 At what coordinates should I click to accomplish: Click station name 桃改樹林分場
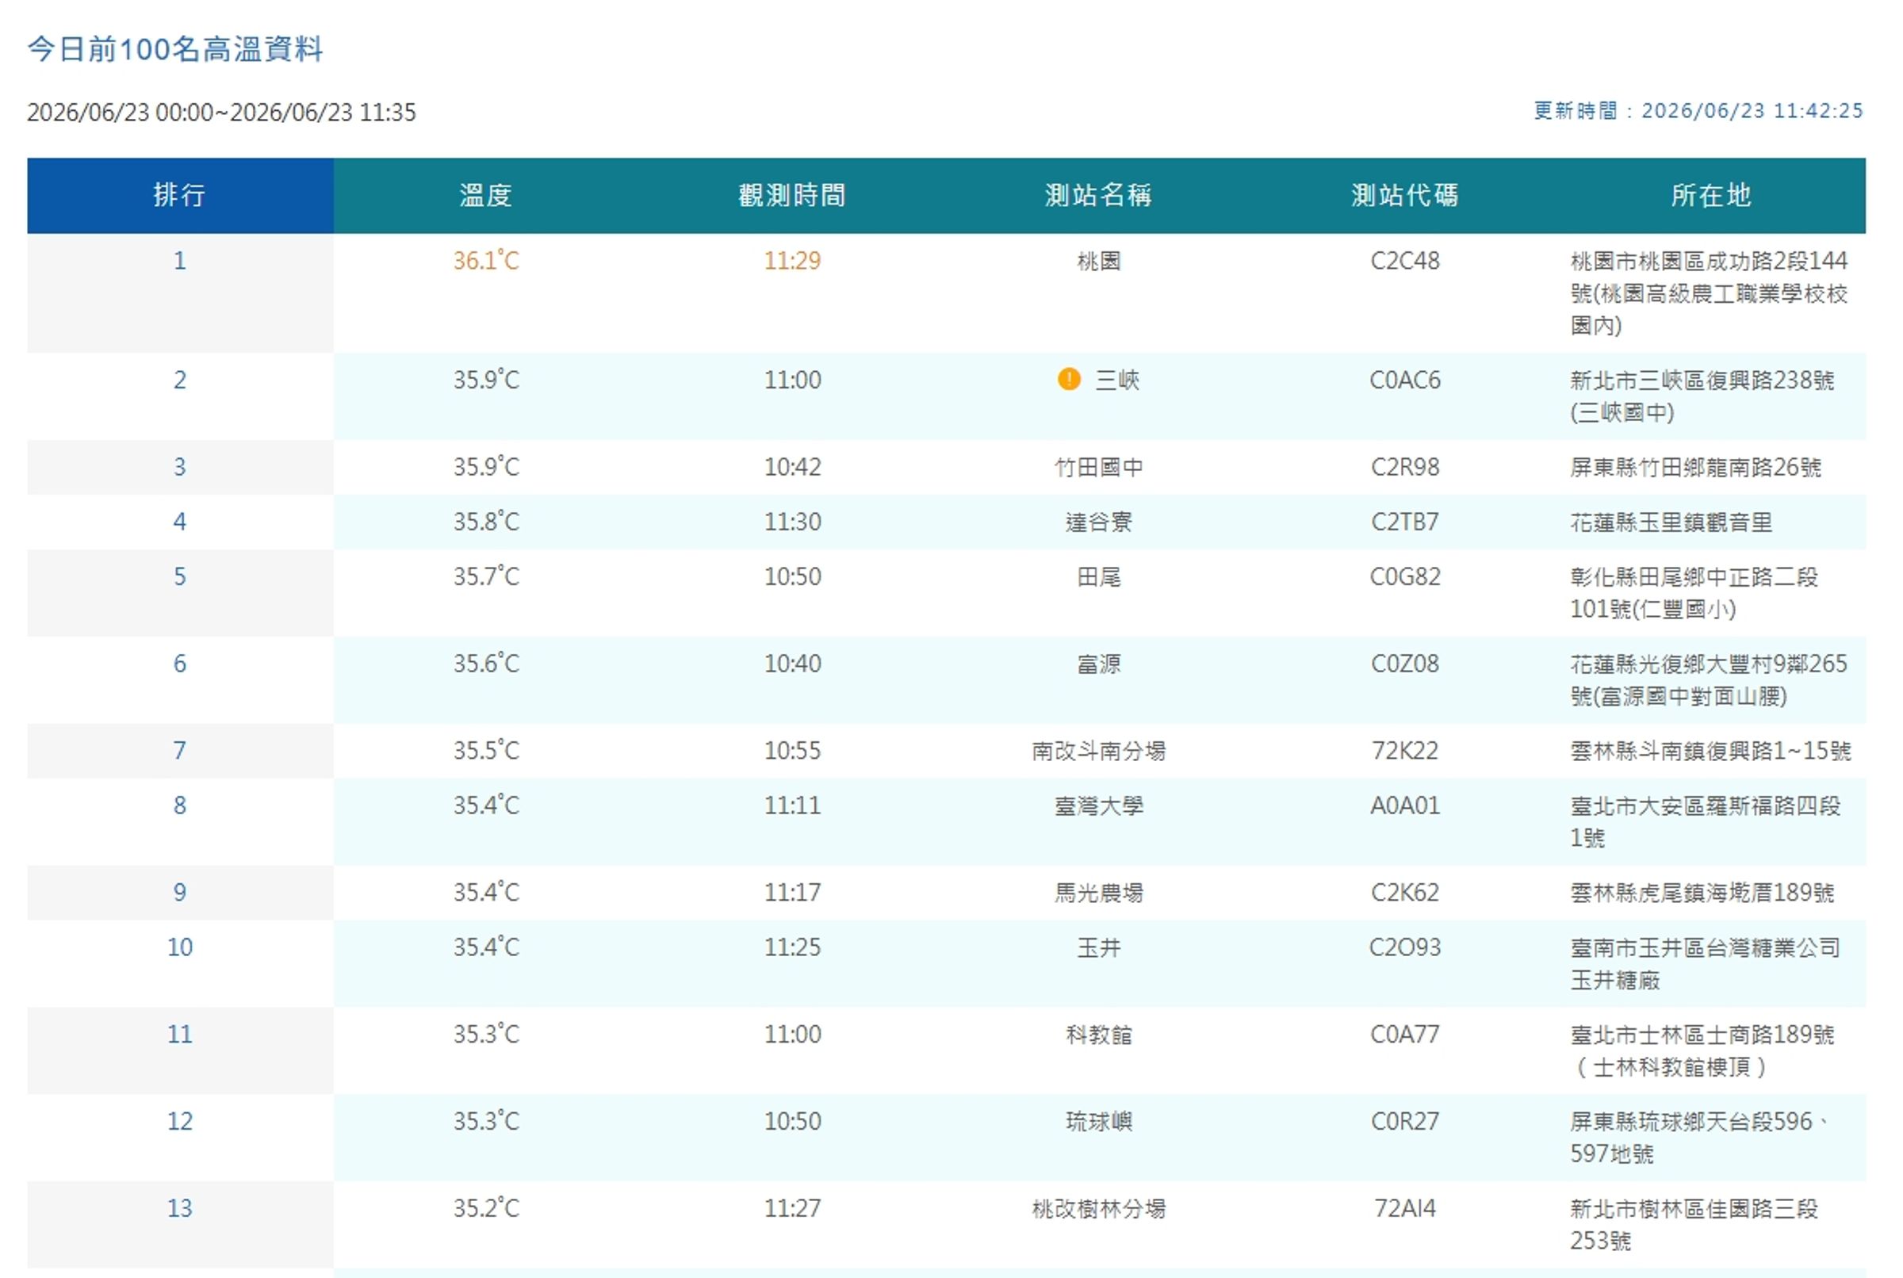tap(1099, 1210)
